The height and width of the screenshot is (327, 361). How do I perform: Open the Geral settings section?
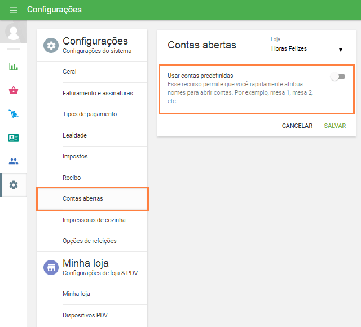click(x=92, y=72)
